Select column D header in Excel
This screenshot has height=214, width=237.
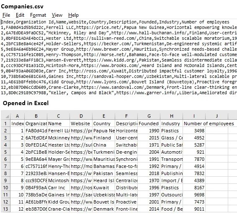[81, 116]
